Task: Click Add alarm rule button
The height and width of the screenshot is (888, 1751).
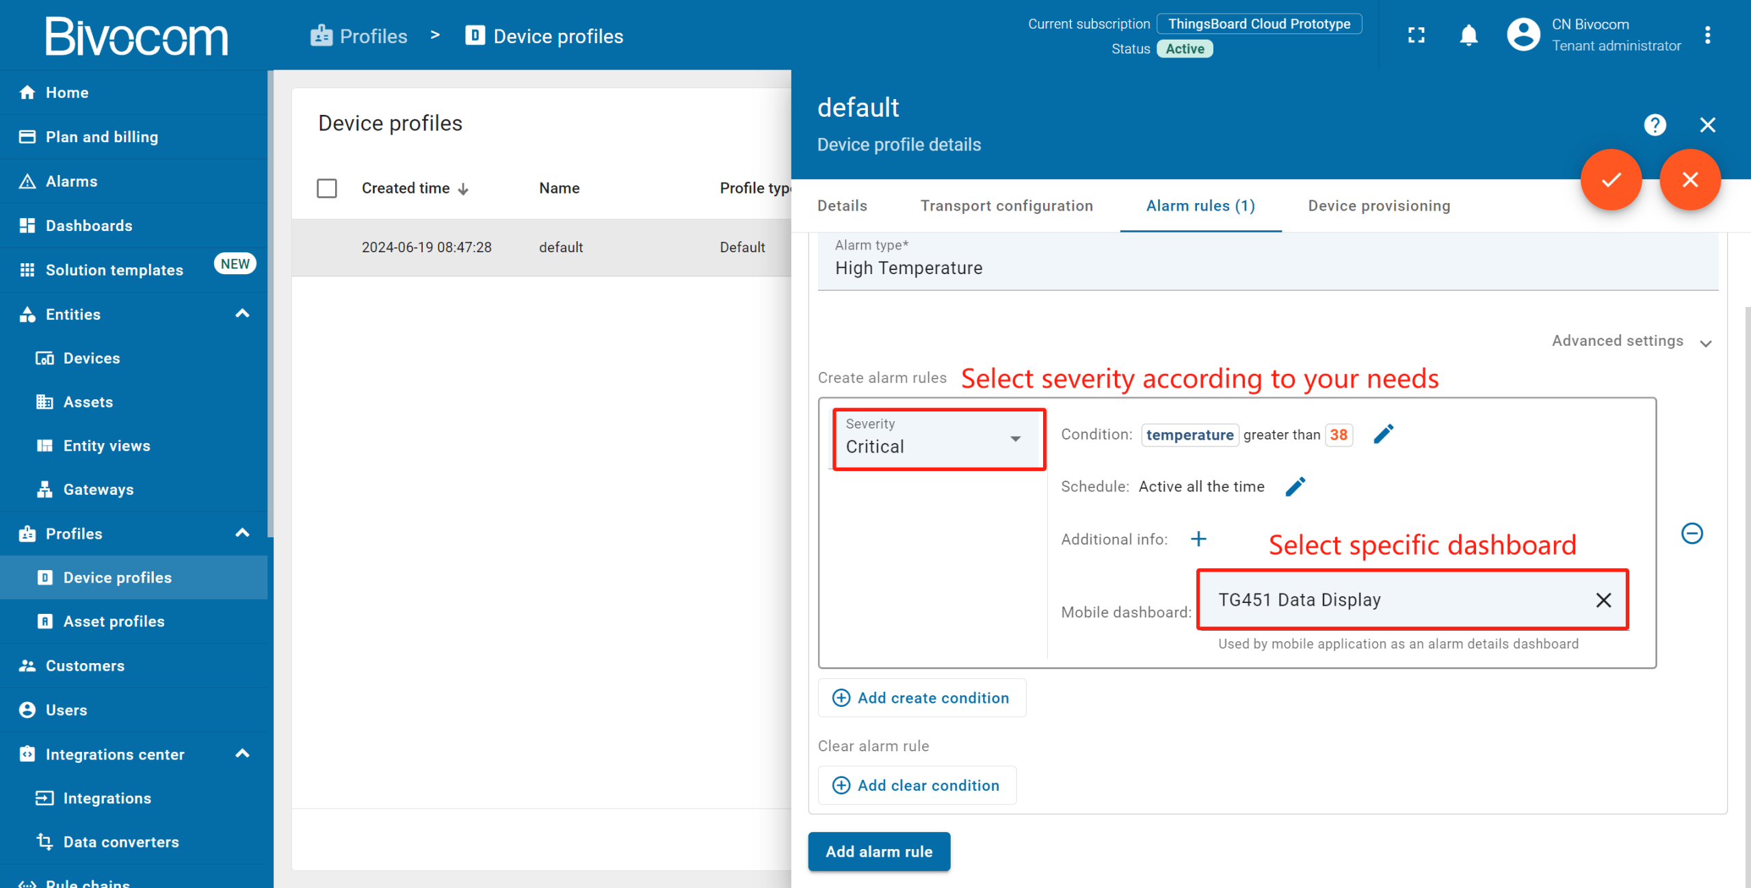Action: point(879,852)
